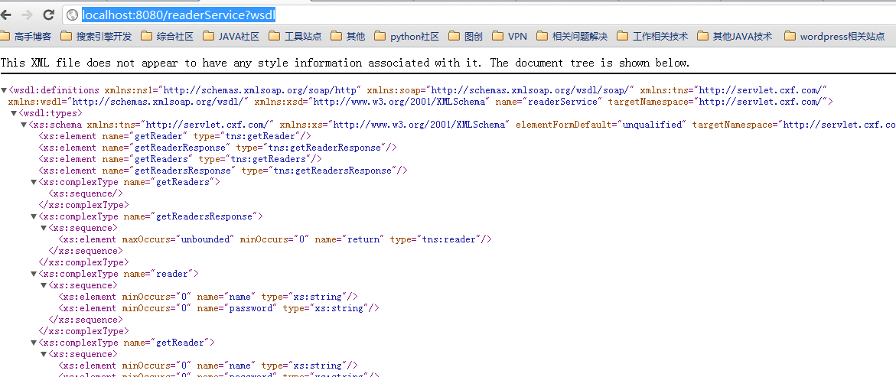The width and height of the screenshot is (896, 377).
Task: Click the empty <xs:sequence/> line
Action: [x=86, y=193]
